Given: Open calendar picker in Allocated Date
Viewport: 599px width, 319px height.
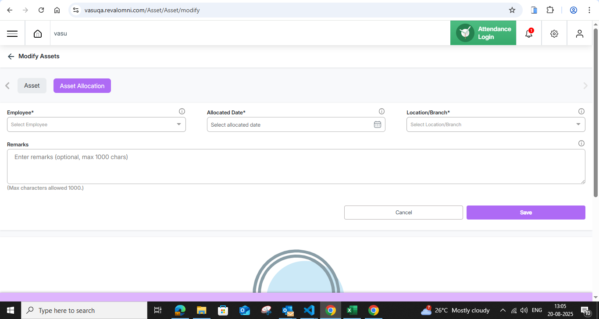Looking at the screenshot, I should pyautogui.click(x=377, y=124).
